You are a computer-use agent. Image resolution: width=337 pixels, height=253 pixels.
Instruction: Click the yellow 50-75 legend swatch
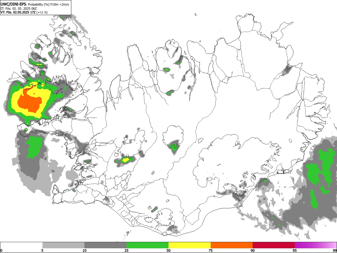pos(190,245)
